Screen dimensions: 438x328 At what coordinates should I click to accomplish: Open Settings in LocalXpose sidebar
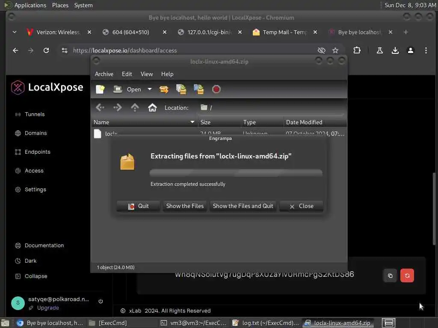(x=30, y=190)
